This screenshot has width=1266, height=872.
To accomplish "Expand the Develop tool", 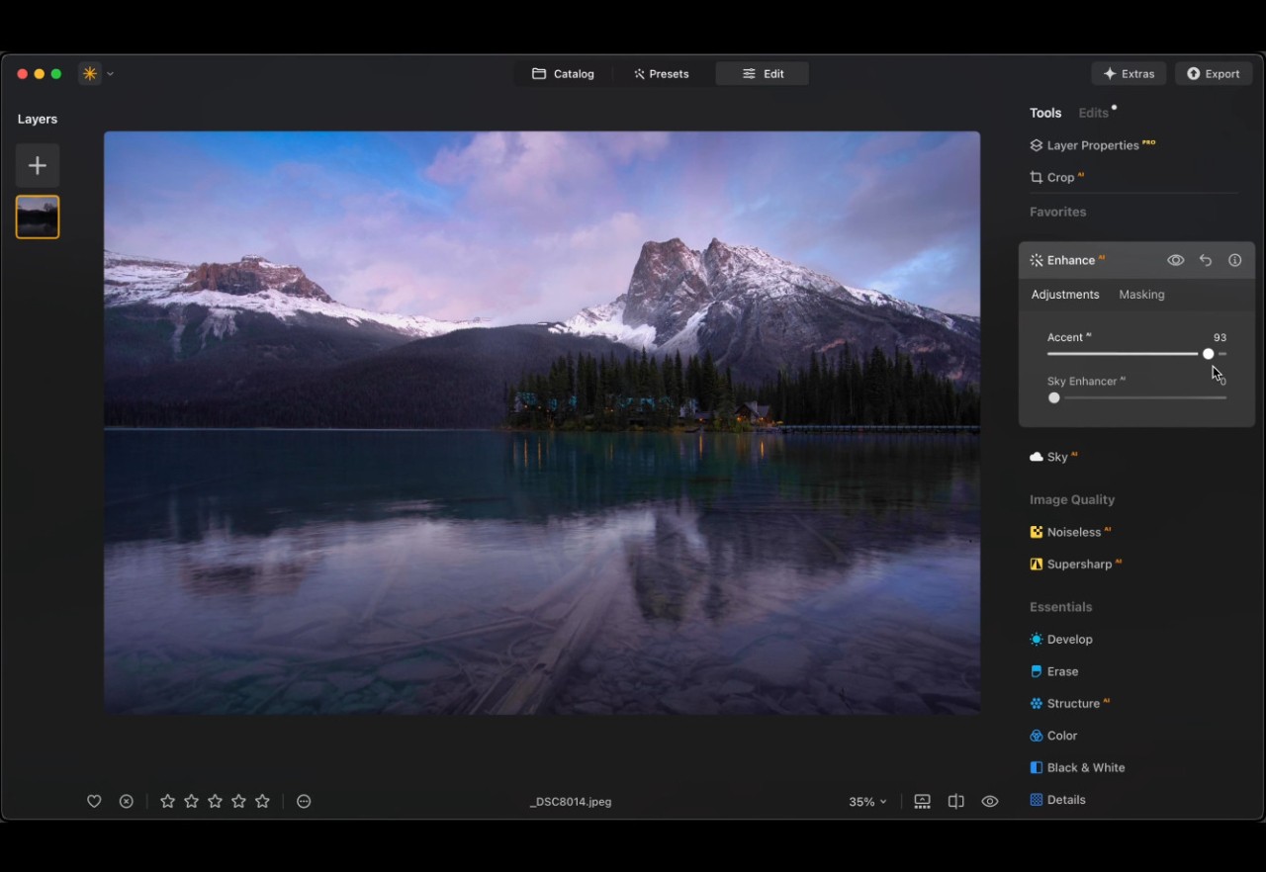I will click(x=1069, y=640).
